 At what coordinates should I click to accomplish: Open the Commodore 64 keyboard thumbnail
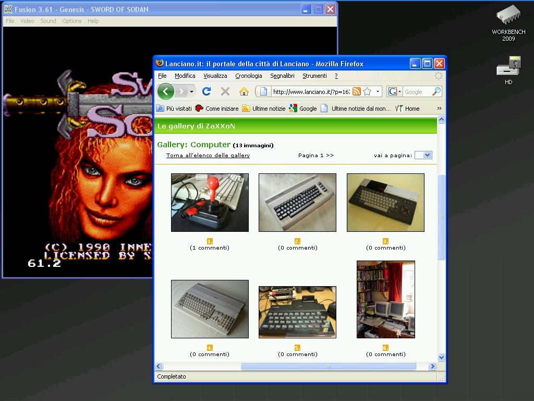point(297,203)
